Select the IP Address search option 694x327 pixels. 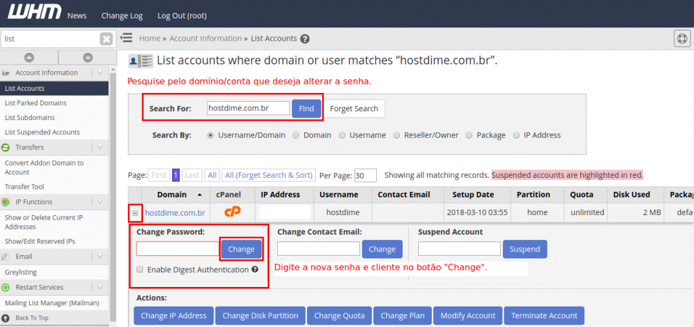[516, 135]
